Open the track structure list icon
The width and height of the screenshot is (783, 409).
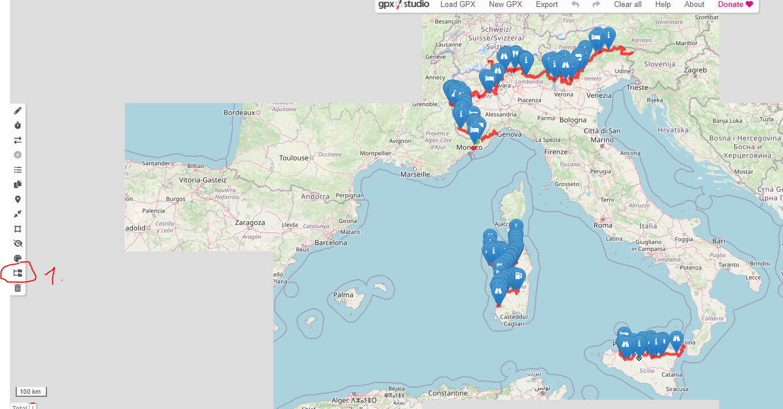(17, 170)
